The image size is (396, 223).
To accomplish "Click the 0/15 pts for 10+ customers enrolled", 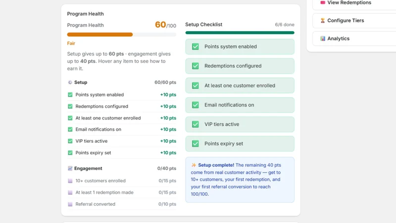I will (167, 181).
